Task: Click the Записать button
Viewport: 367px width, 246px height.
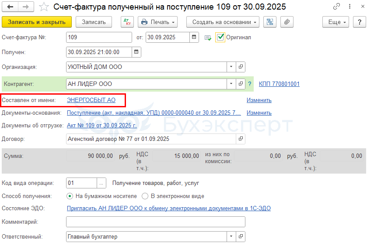Action: [x=94, y=22]
